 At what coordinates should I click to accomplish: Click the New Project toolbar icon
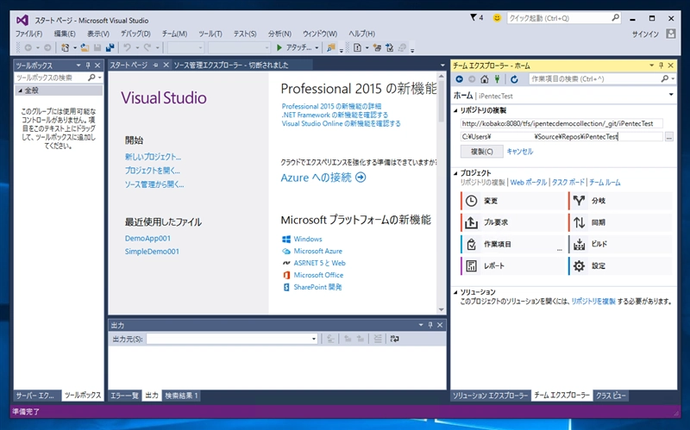pyautogui.click(x=66, y=47)
